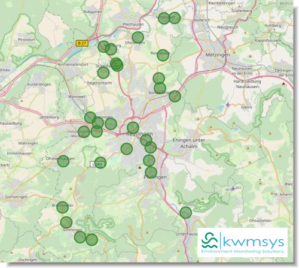Click the purple airport icon near Glems
Image resolution: width=299 pixels, height=268 pixels.
228,104
